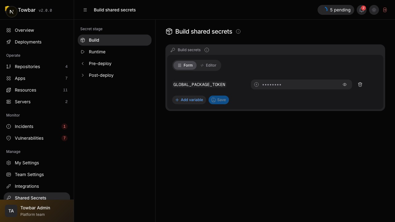Screen dimensions: 395x222
Task: Switch to Form view
Action: [x=185, y=65]
